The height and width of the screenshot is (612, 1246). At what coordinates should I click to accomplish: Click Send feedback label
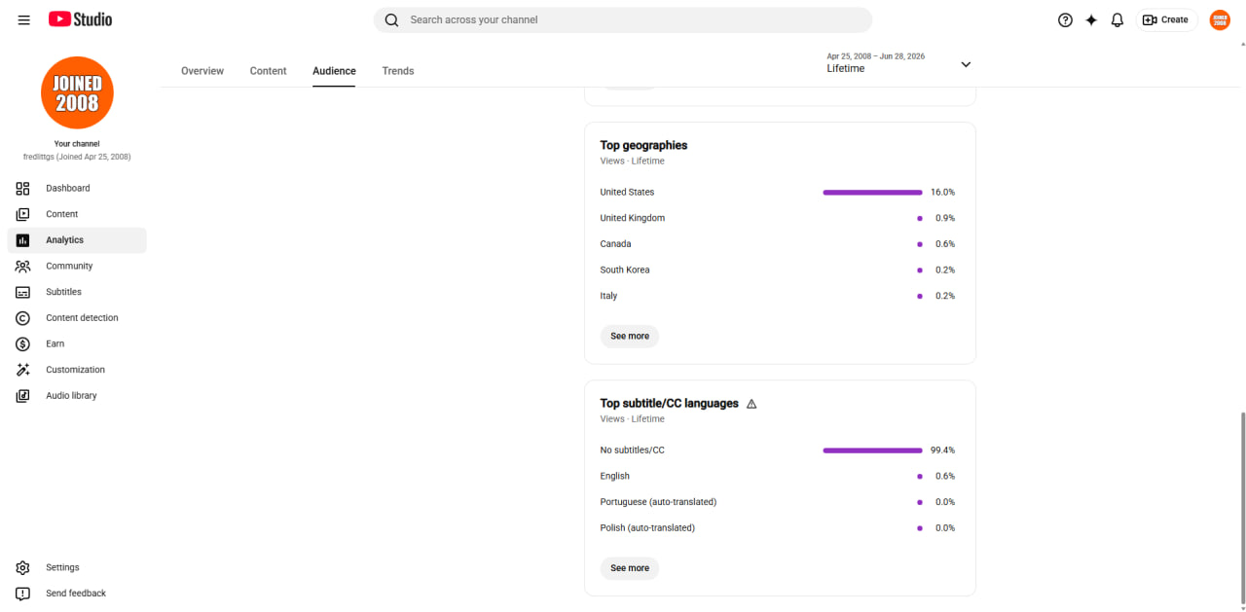click(x=76, y=594)
